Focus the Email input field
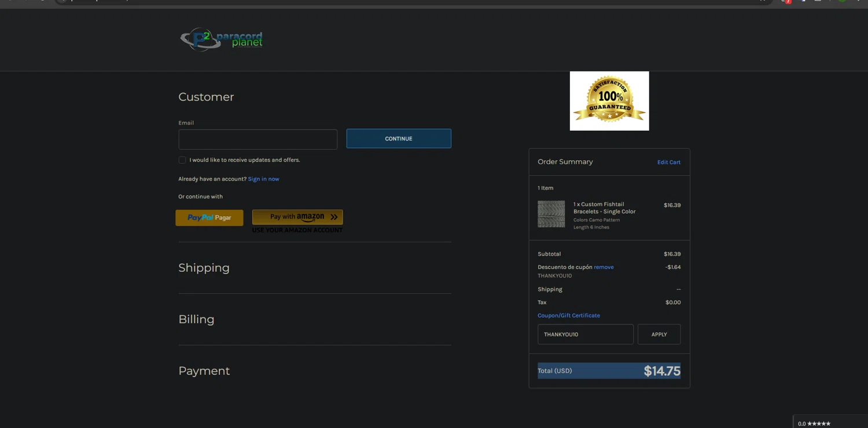Image resolution: width=868 pixels, height=428 pixels. pos(258,139)
